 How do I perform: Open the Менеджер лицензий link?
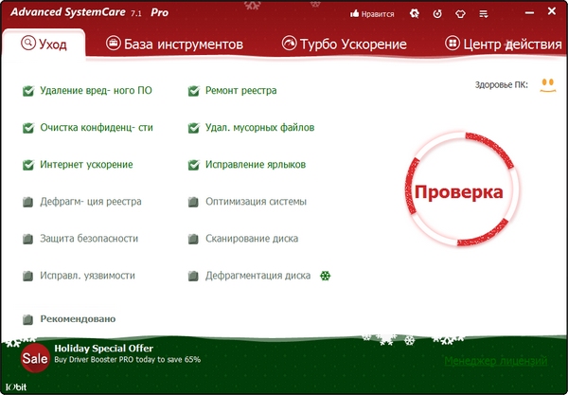point(495,361)
